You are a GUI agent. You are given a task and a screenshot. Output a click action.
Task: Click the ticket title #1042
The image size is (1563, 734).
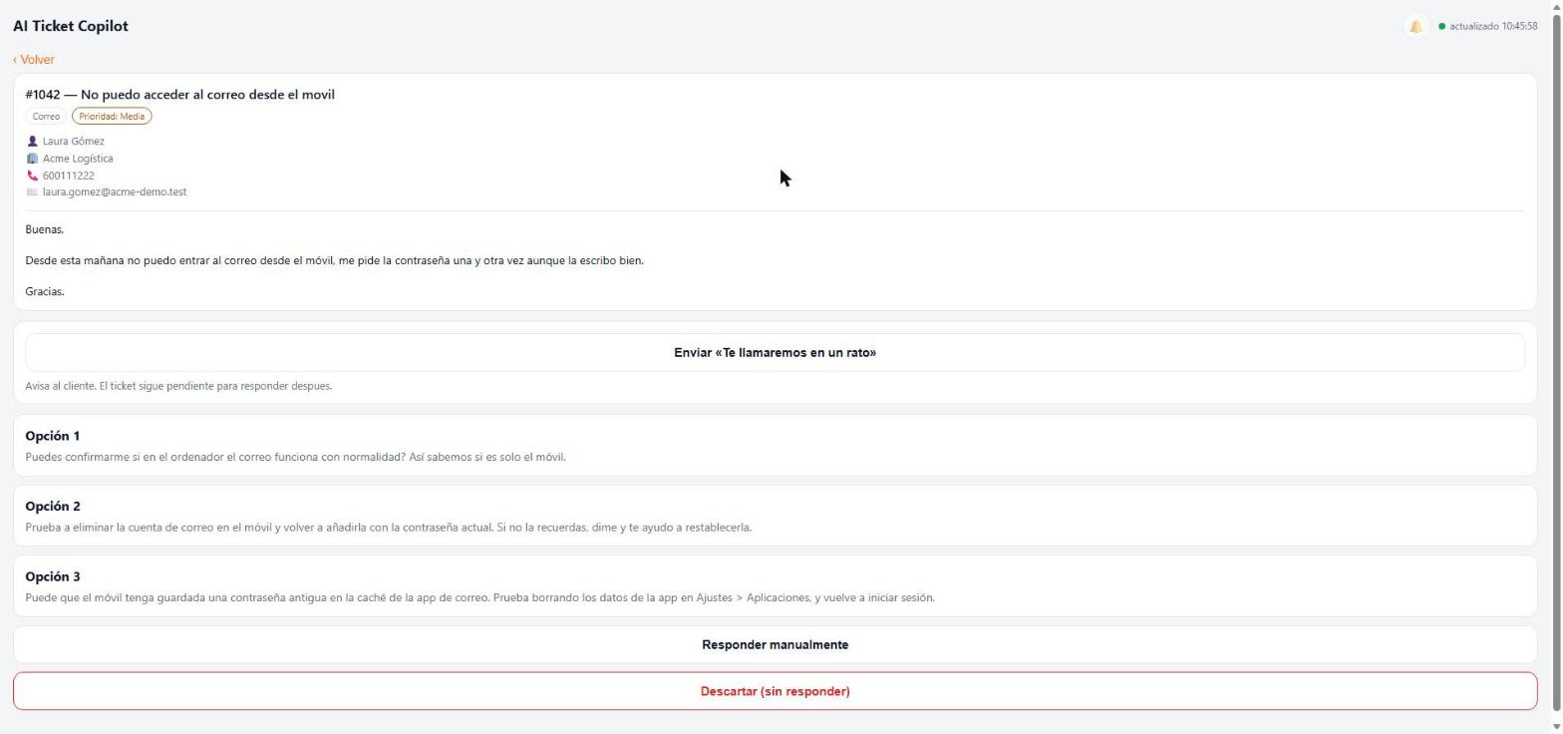pyautogui.click(x=179, y=95)
